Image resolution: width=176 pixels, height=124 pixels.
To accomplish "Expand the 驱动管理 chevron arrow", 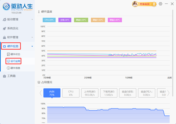I will pyautogui.click(x=32, y=19).
